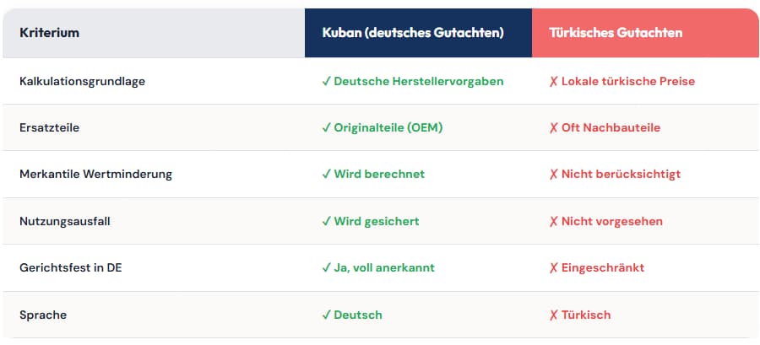This screenshot has height=345, width=760.
Task: Click the Kalkulationsgrundlage row label
Action: tap(83, 81)
